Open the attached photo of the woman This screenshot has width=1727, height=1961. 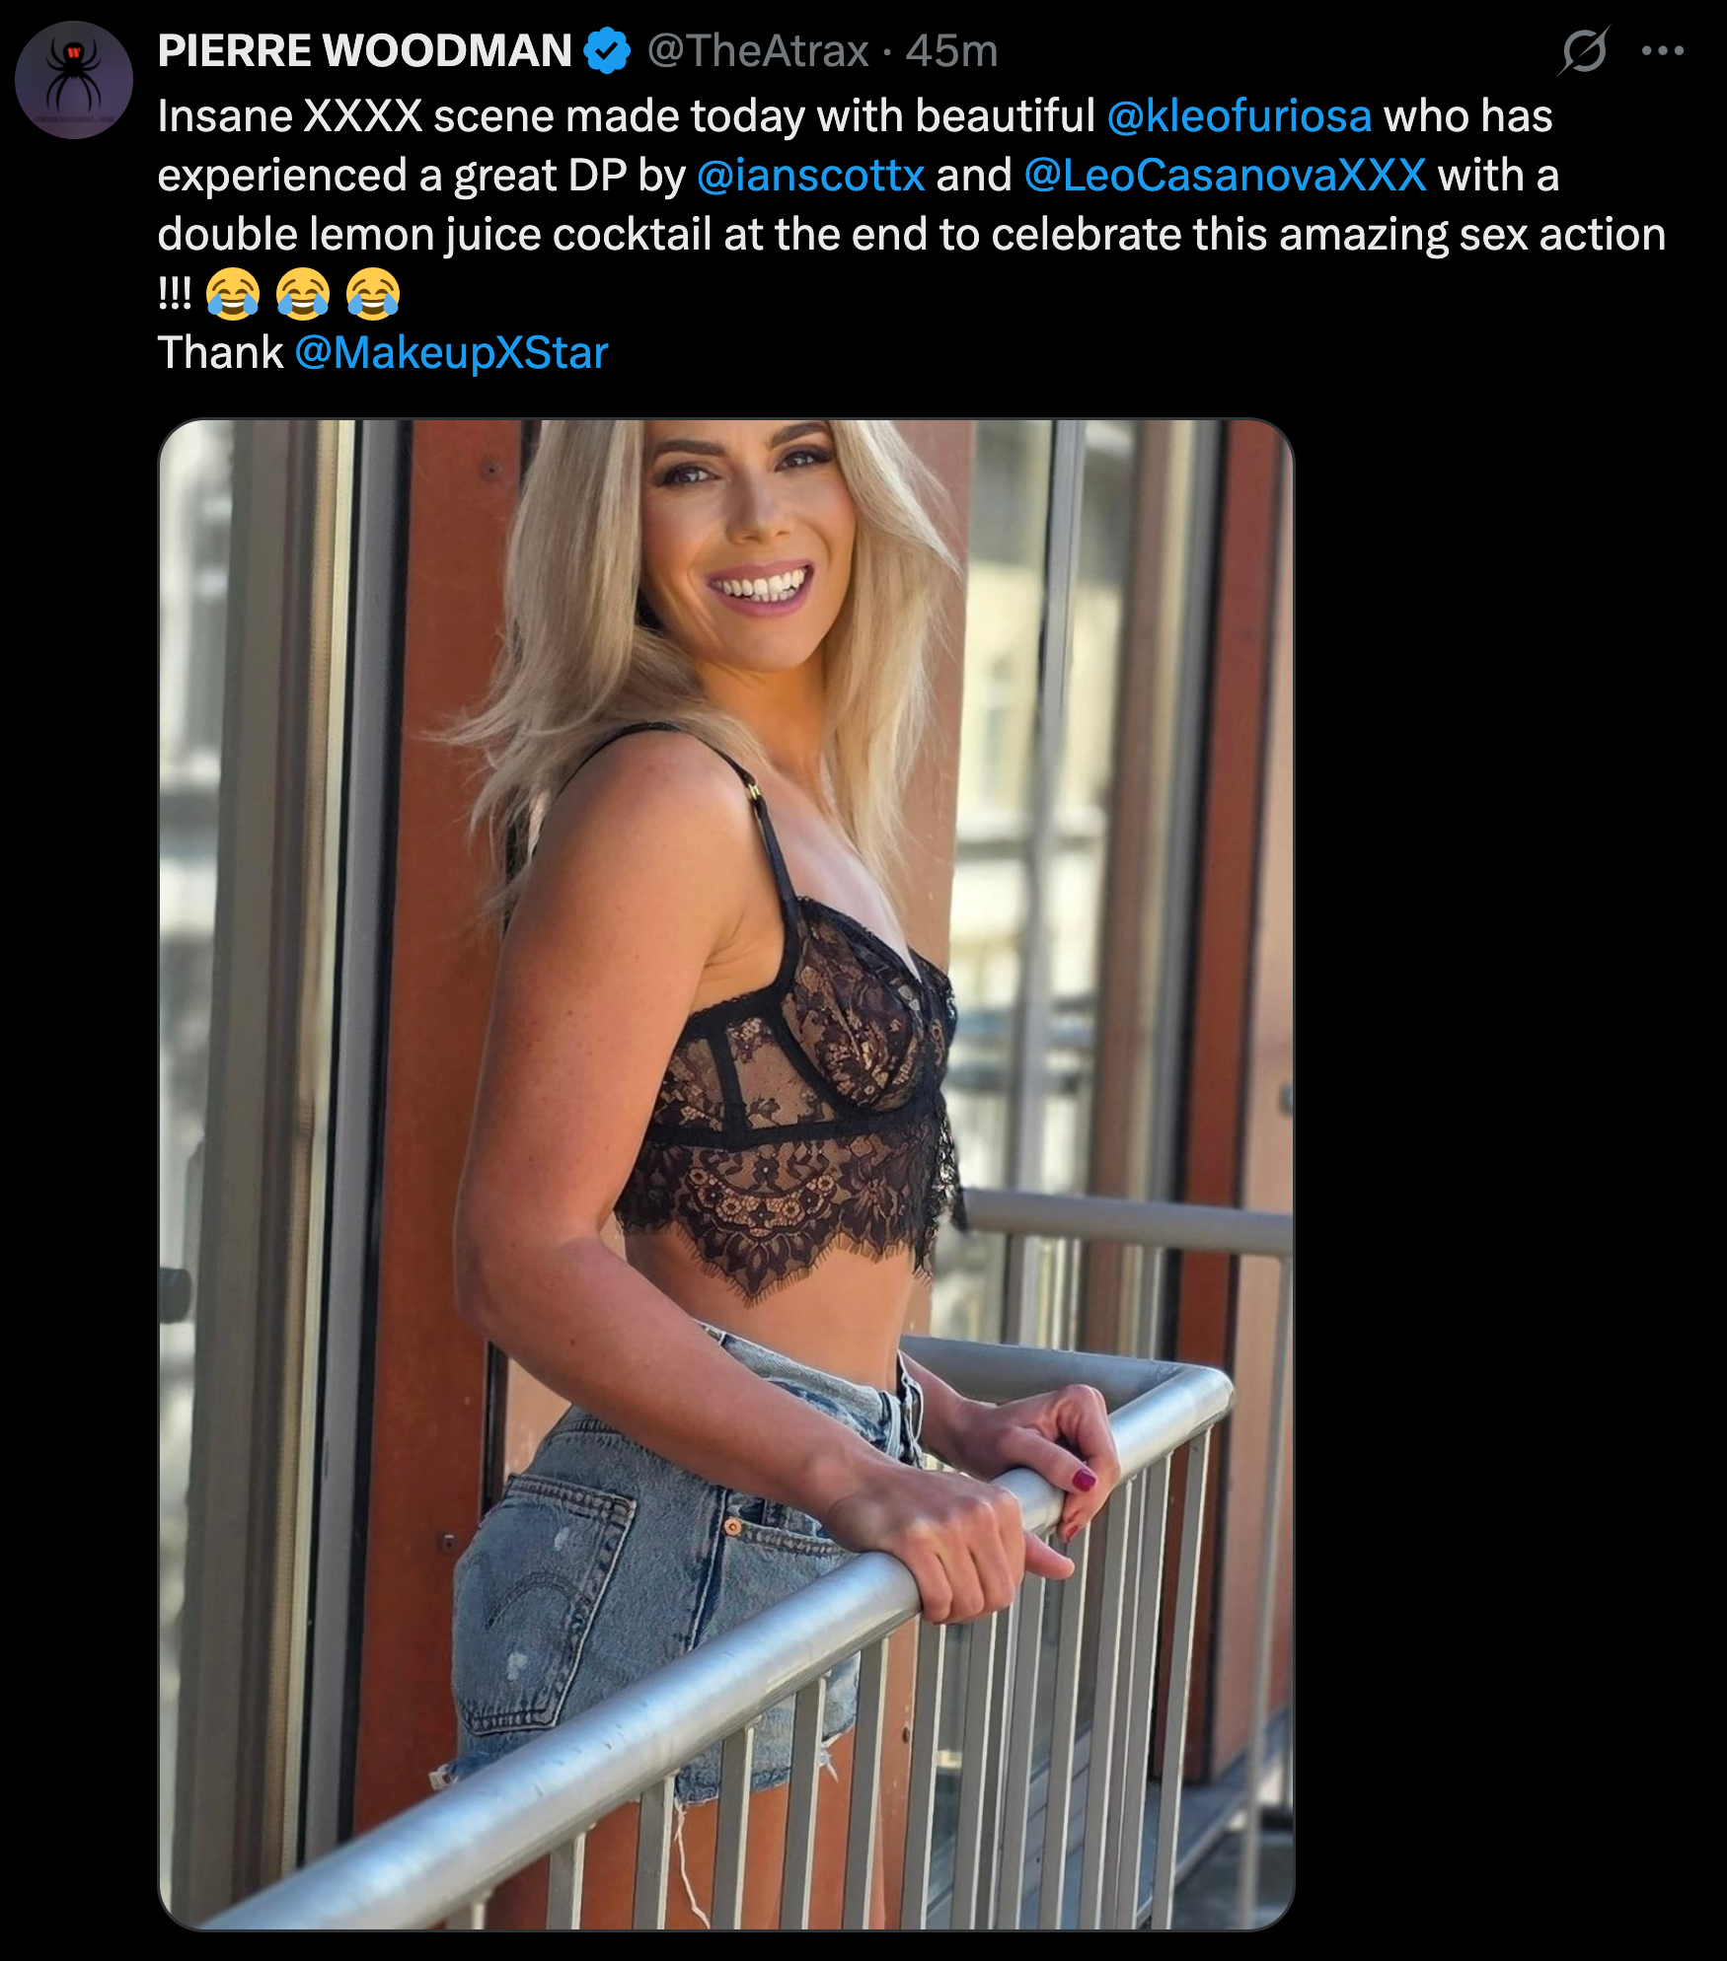[x=725, y=1174]
